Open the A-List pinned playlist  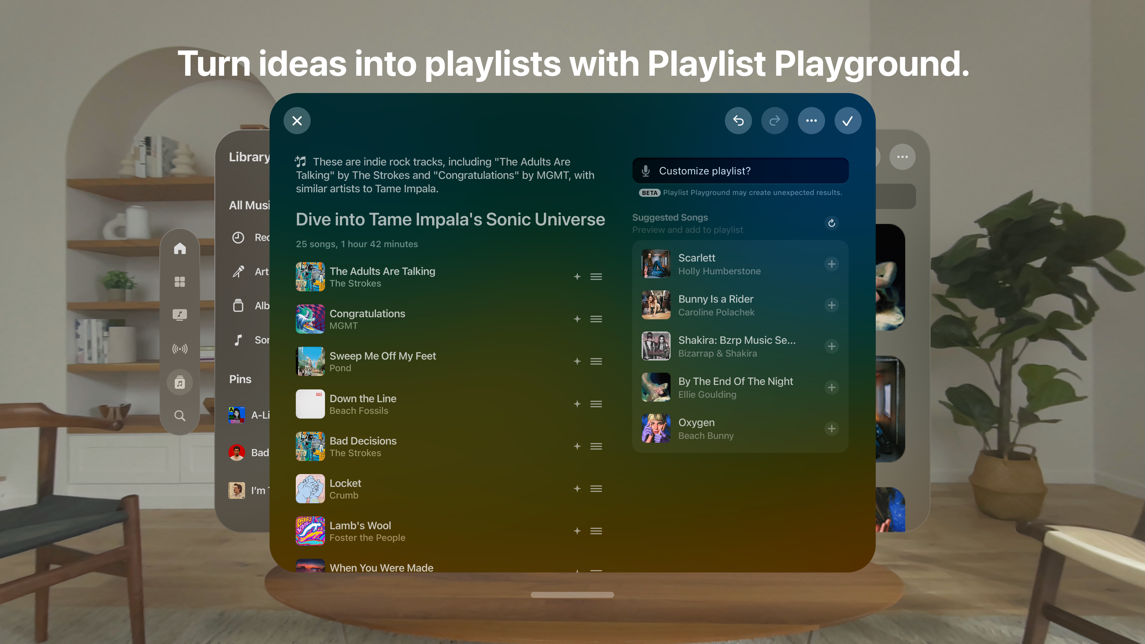tap(249, 415)
